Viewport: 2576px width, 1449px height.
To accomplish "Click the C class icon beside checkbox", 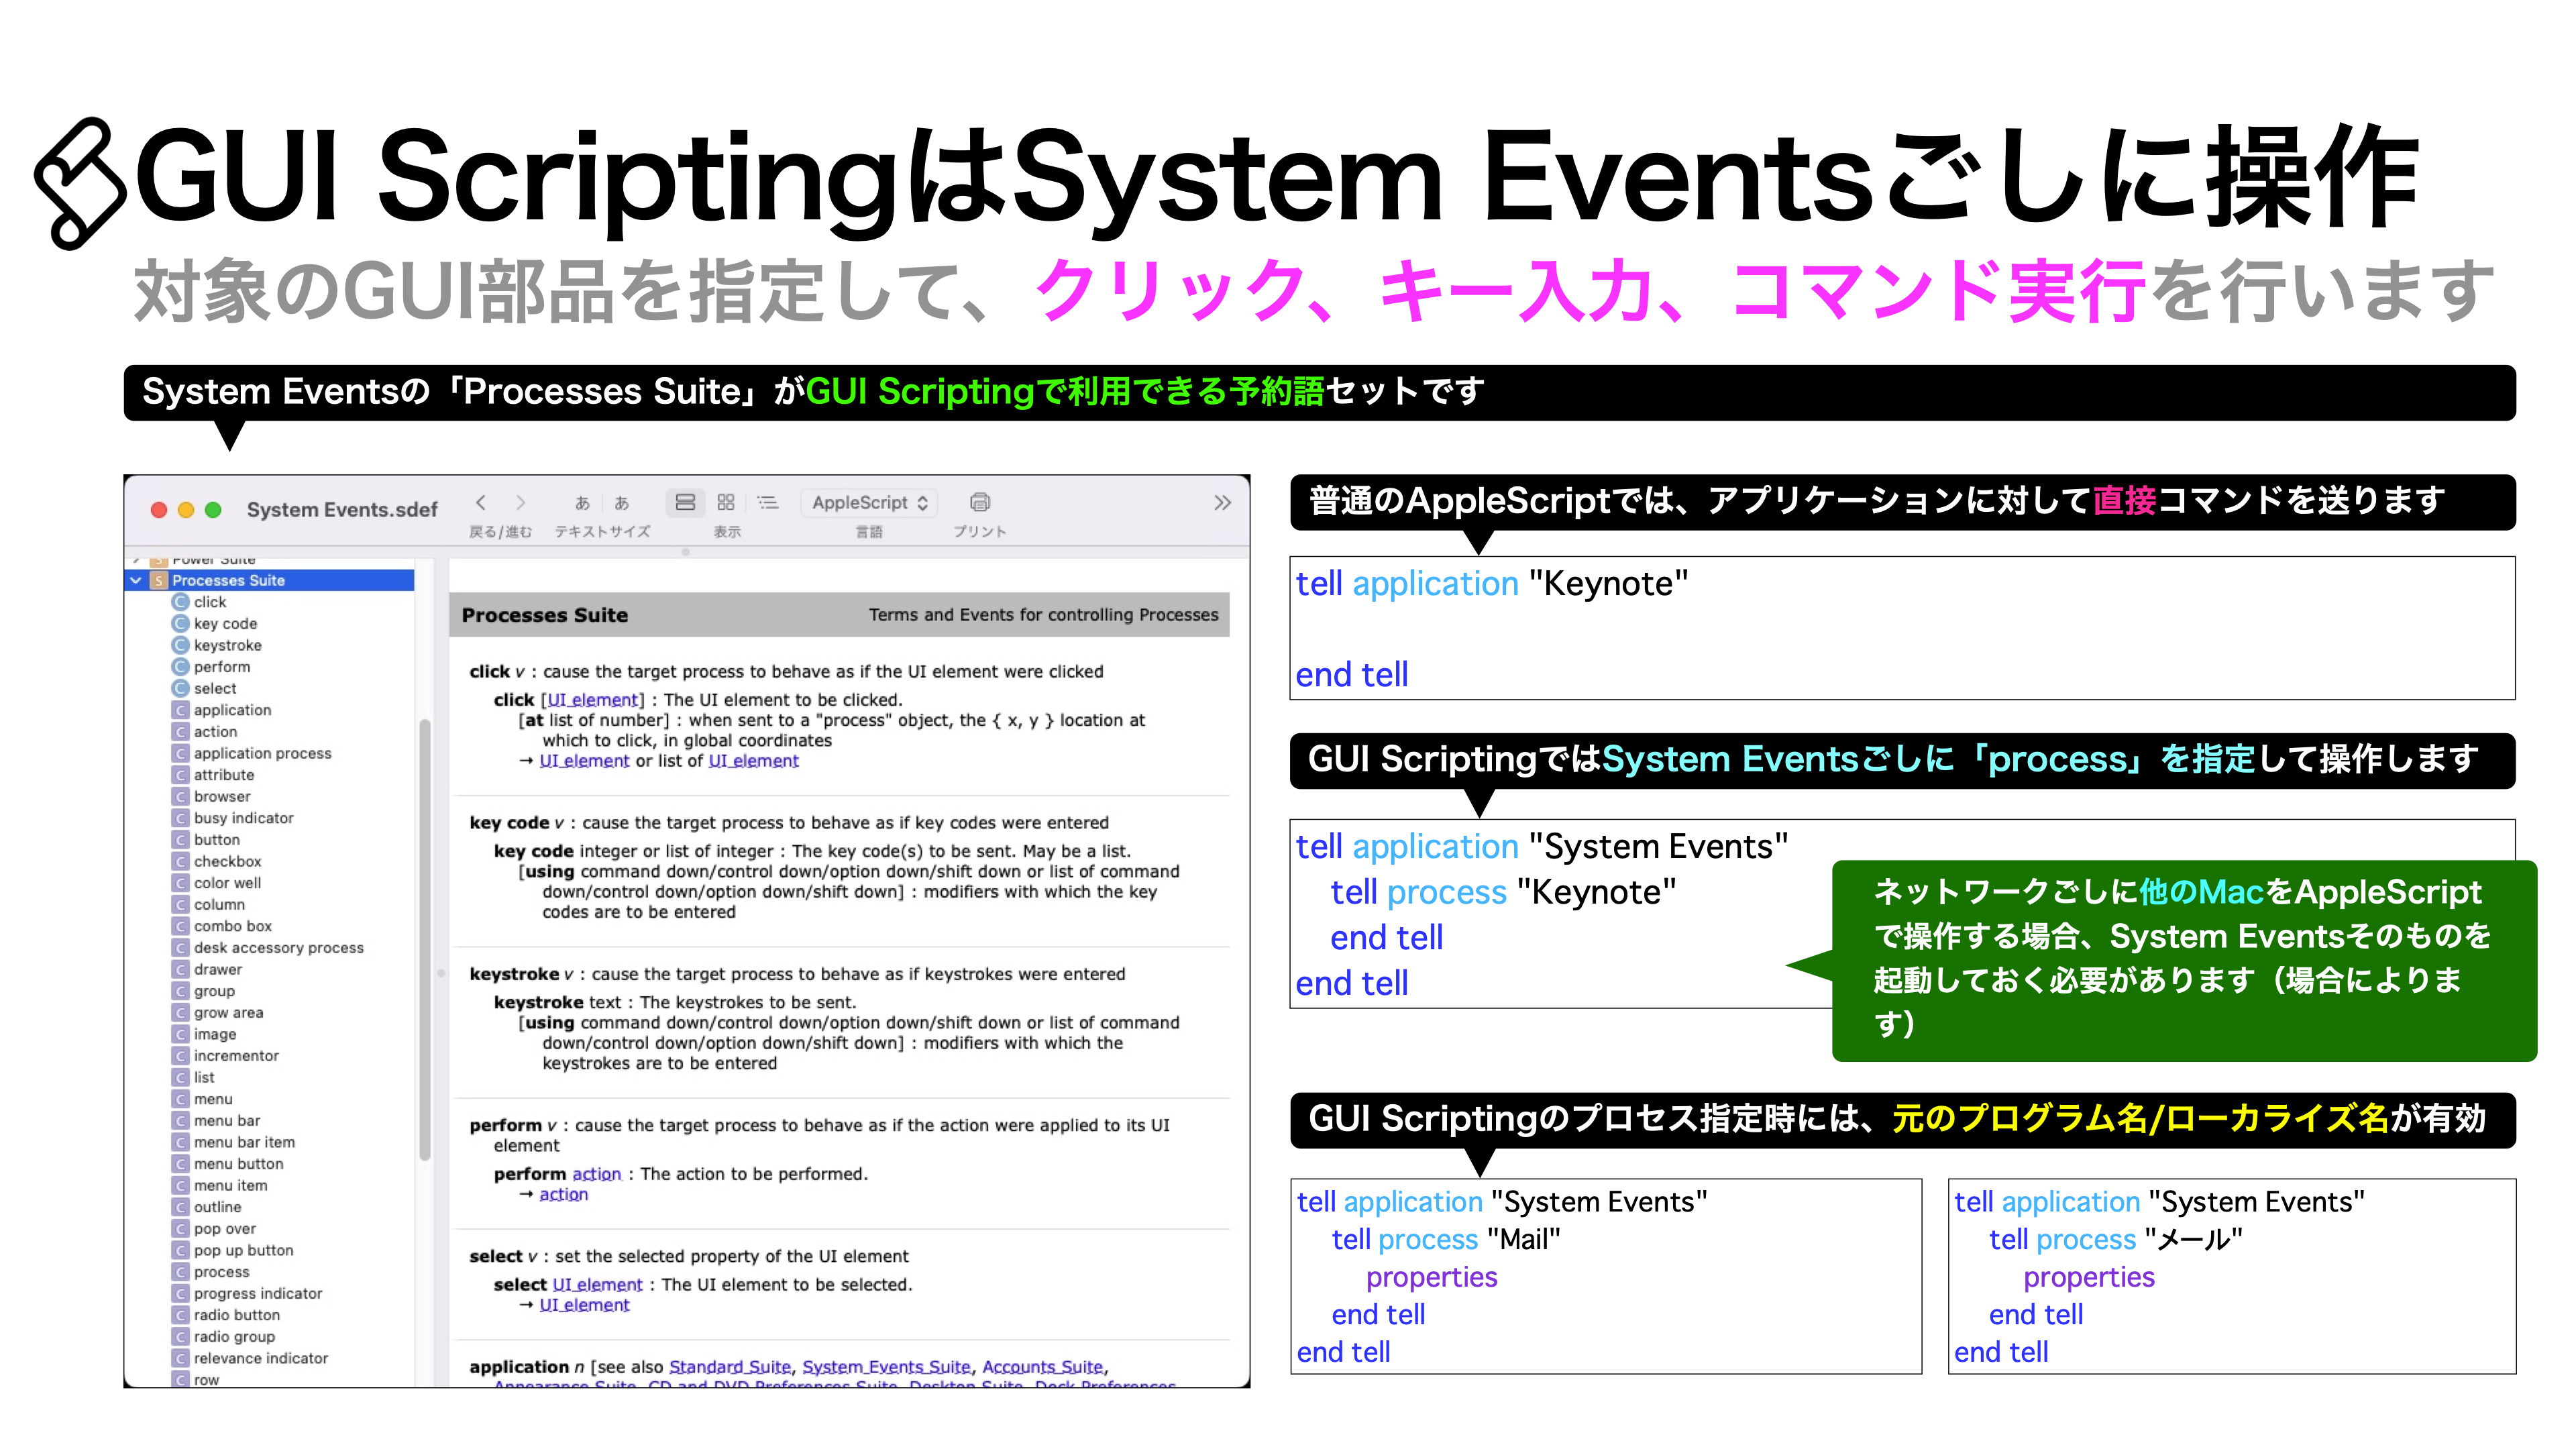I will [x=180, y=862].
